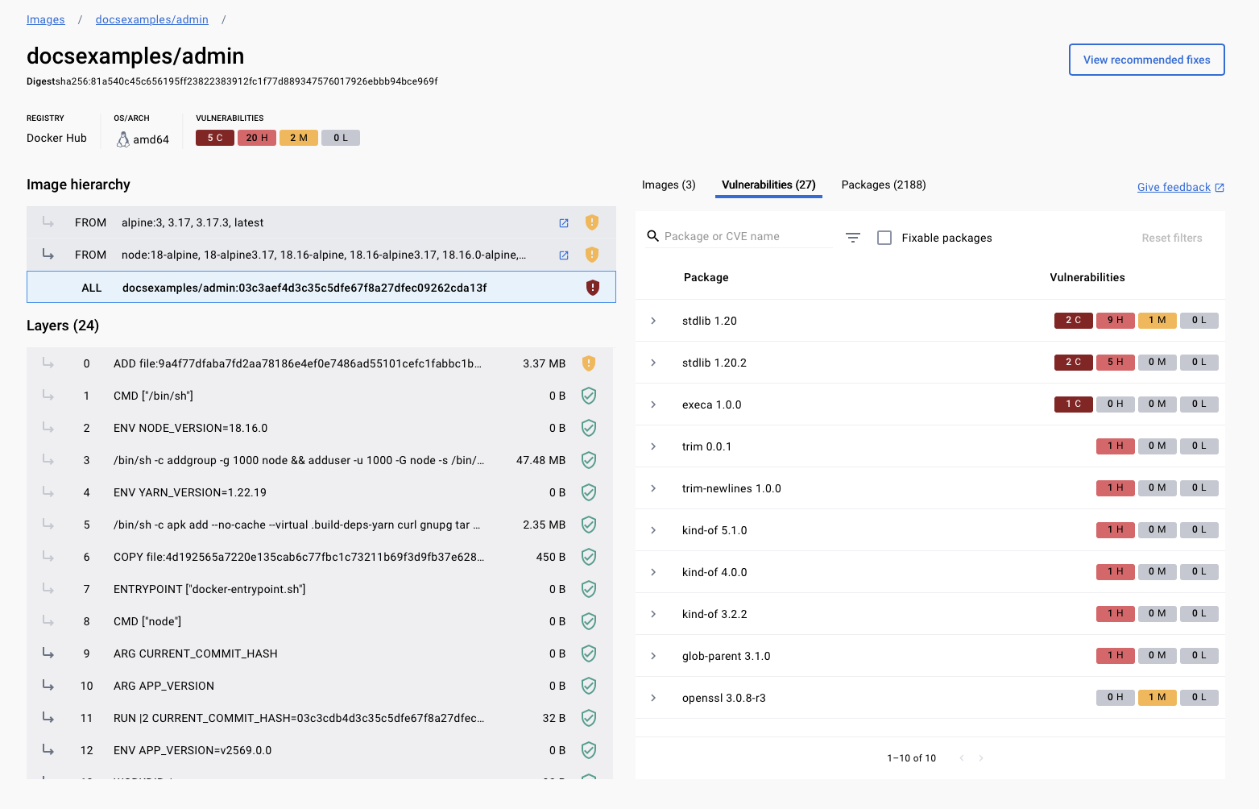Click green shield on ENV NODE_VERSION layer

click(x=589, y=428)
